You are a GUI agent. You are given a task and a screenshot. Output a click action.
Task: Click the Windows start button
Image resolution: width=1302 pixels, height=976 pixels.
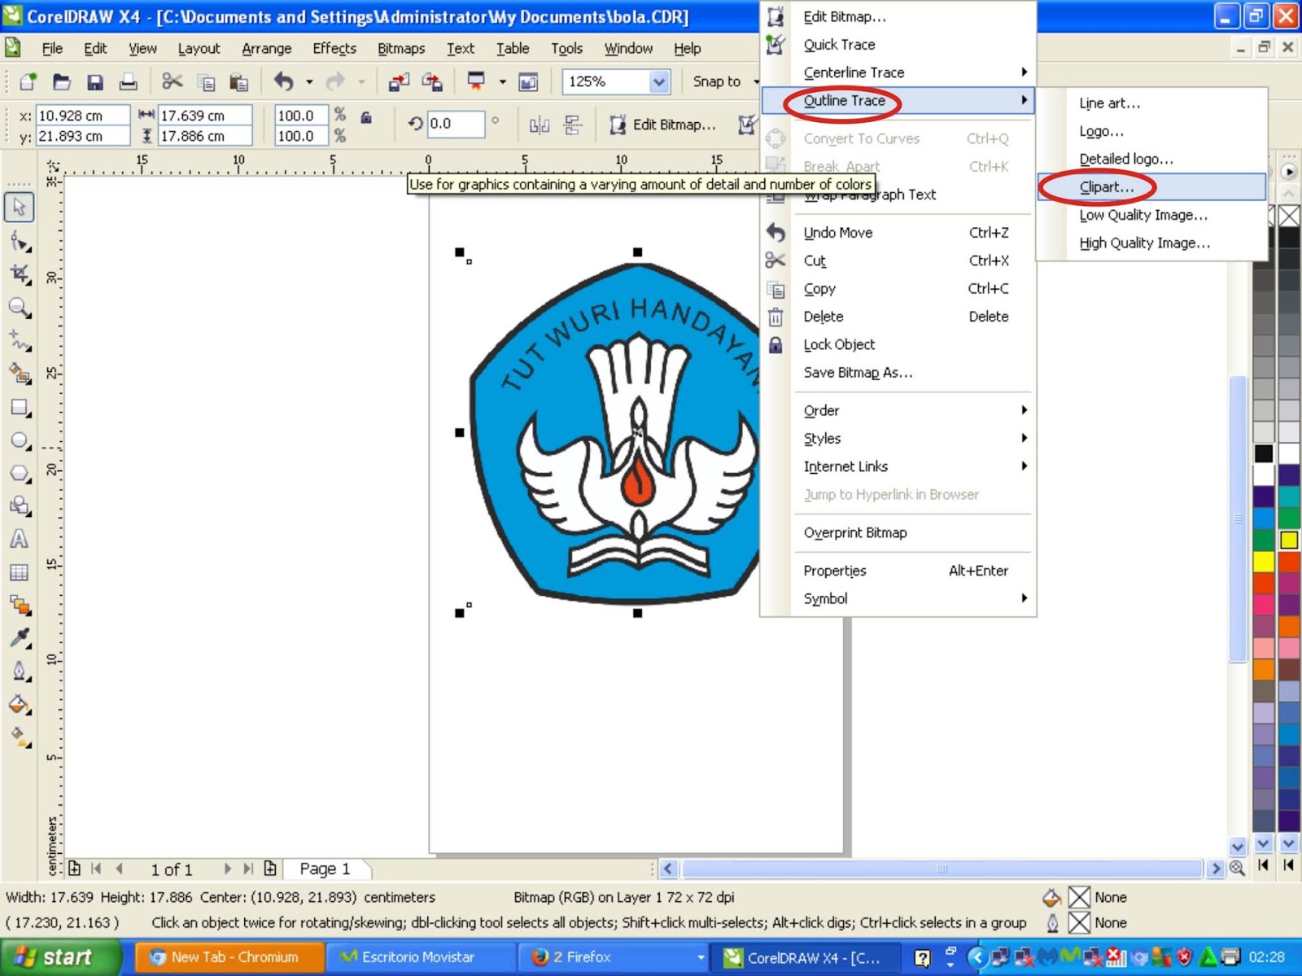(61, 957)
